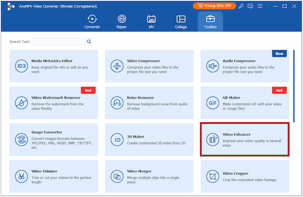Screen dimensions: 303x197
Task: Click the Audio Compressor speaker icon
Action: coord(213,66)
